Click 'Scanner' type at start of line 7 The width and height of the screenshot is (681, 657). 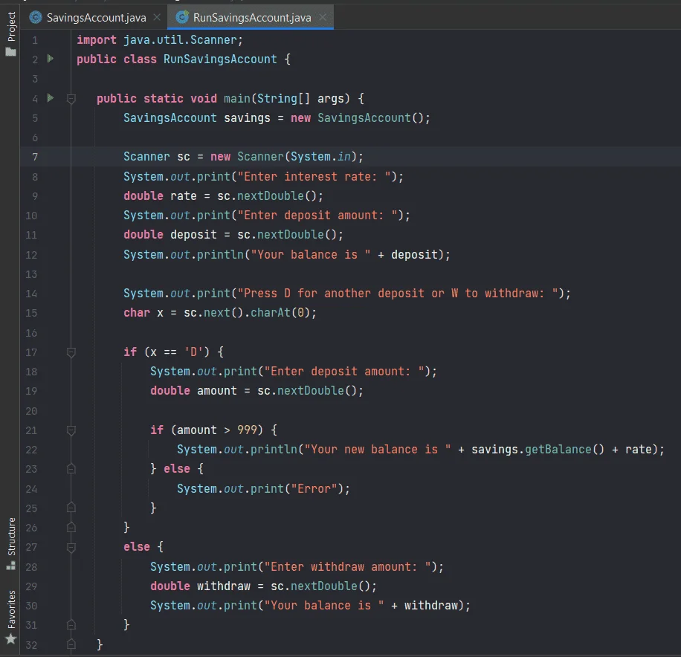(146, 156)
